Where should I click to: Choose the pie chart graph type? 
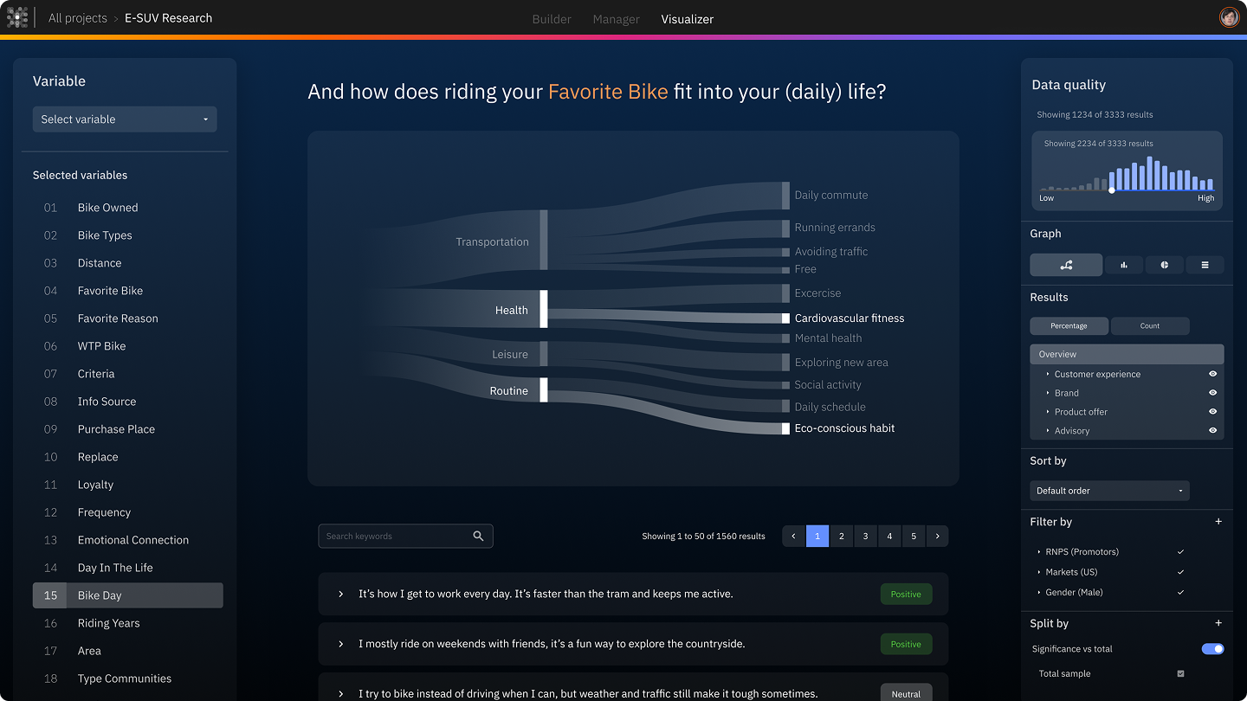(1164, 264)
